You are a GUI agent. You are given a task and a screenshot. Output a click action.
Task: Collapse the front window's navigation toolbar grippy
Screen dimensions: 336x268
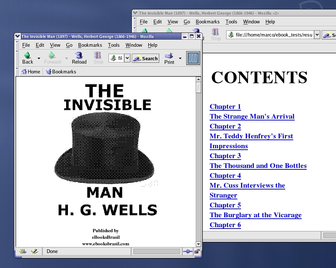coord(17,58)
